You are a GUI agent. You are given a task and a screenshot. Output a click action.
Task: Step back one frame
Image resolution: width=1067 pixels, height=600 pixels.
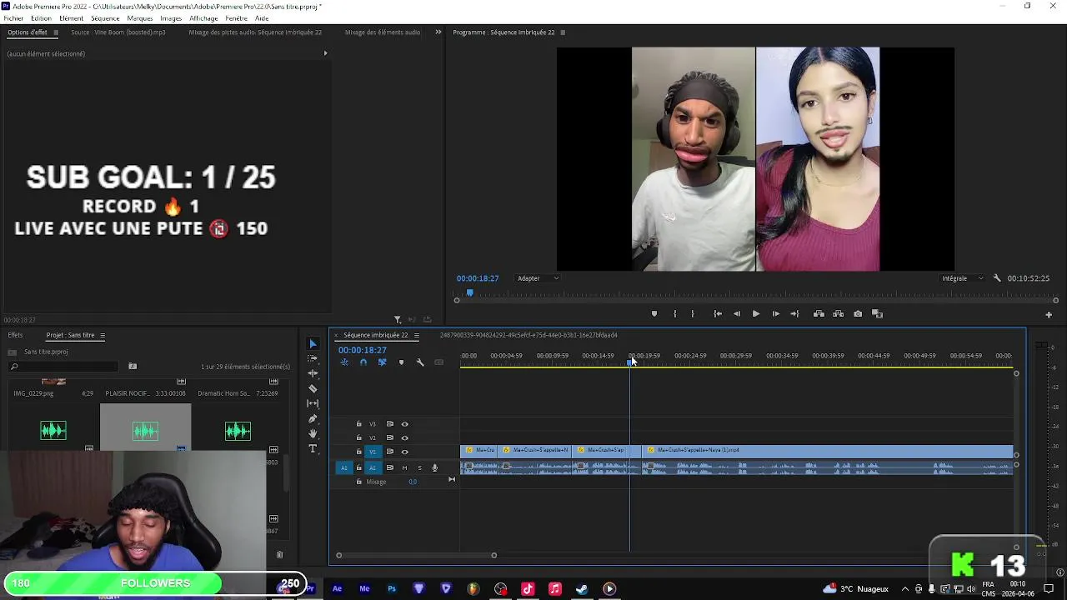coord(737,314)
